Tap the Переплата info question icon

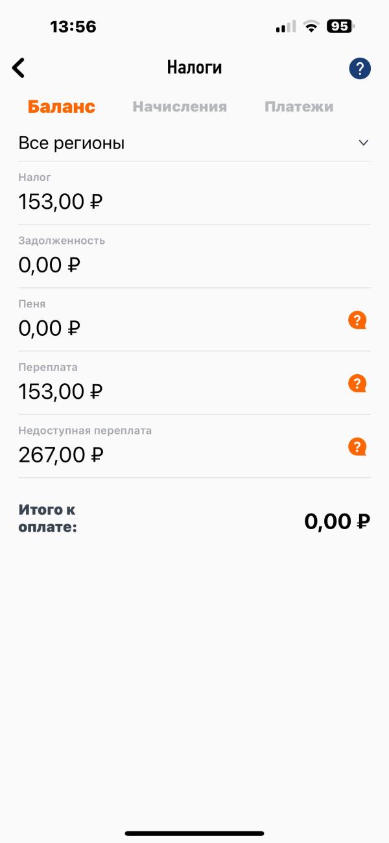pyautogui.click(x=357, y=383)
